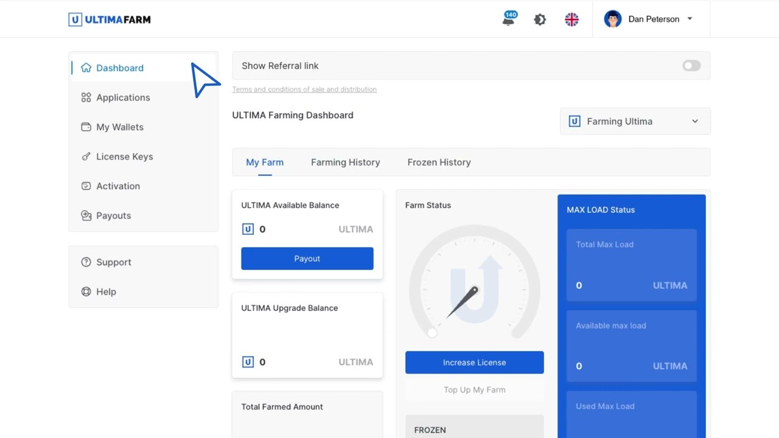779x438 pixels.
Task: Click the Ultima Farm logo
Action: point(110,19)
